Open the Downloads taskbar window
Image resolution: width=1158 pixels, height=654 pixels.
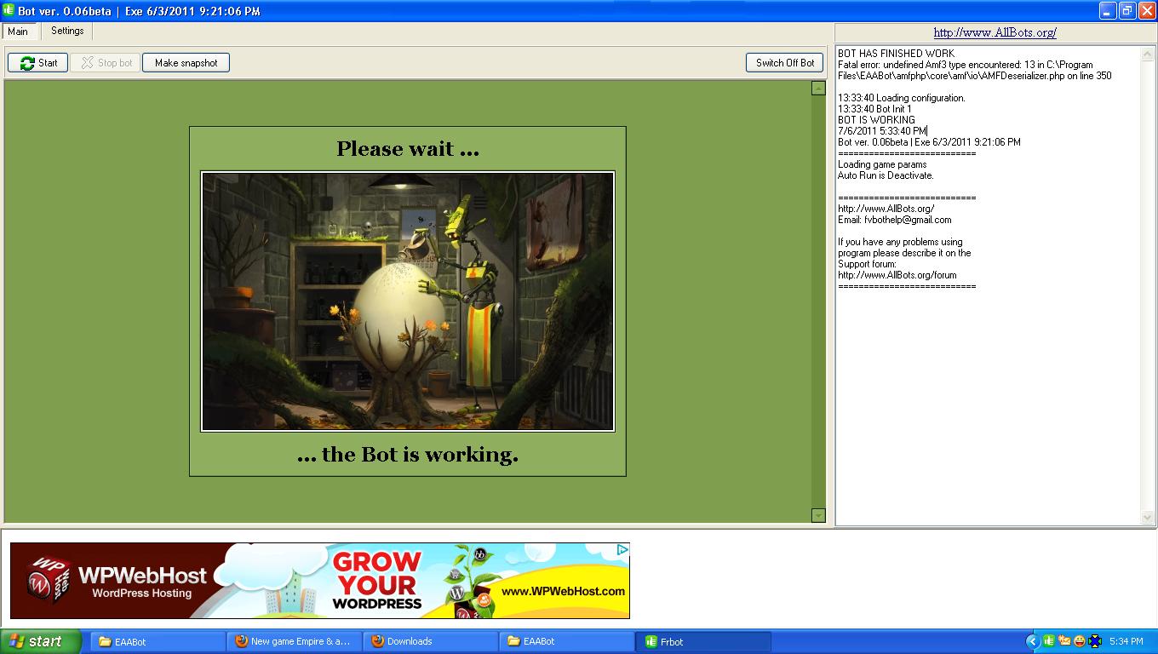[430, 641]
